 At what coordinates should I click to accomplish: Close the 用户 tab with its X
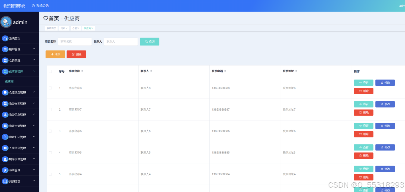(x=67, y=28)
